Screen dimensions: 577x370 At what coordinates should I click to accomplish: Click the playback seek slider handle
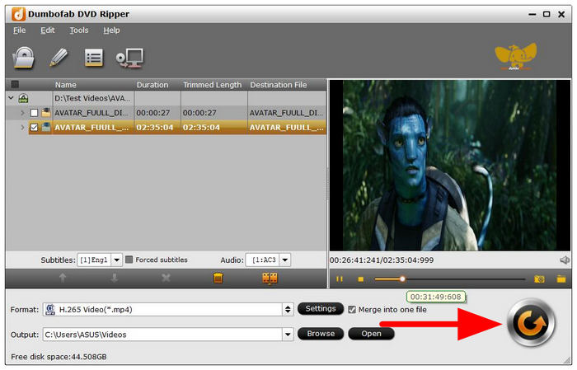[x=402, y=279]
